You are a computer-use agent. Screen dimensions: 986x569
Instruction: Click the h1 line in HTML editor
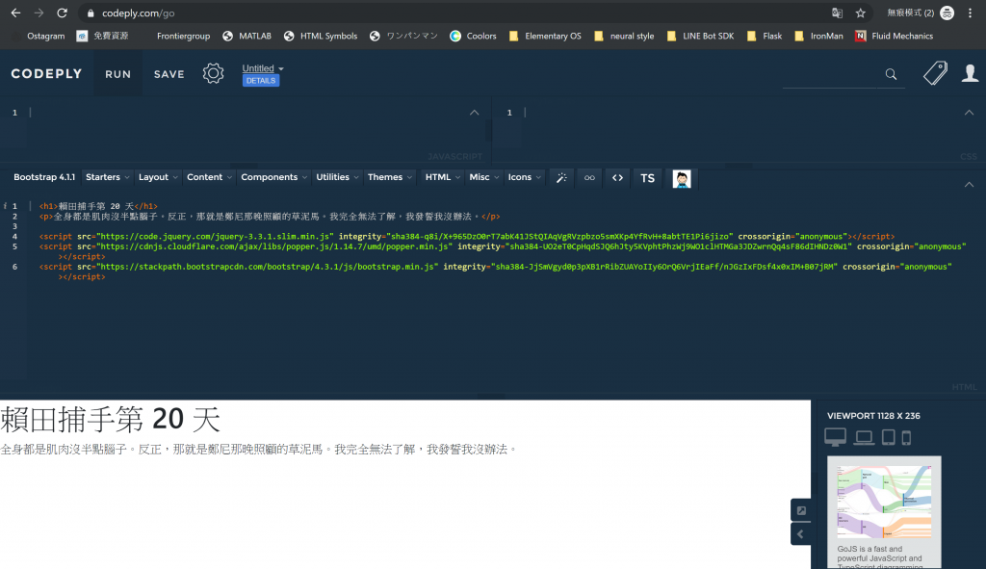coord(98,206)
